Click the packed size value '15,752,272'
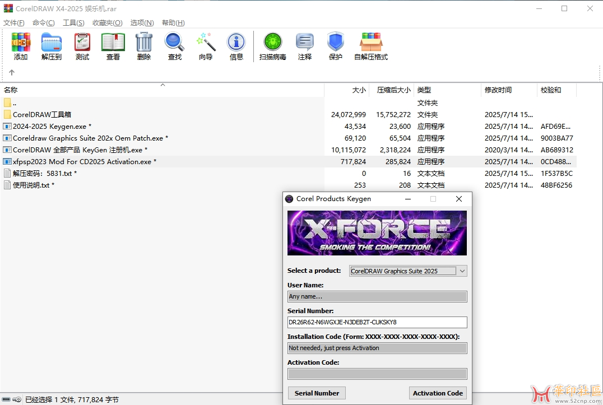This screenshot has height=405, width=603. (x=393, y=114)
